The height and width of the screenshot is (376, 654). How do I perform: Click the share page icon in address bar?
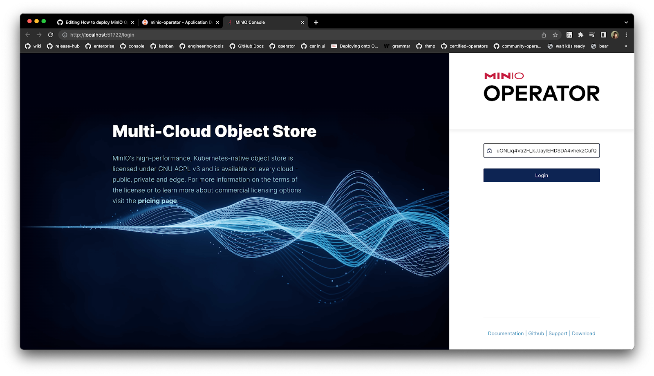click(544, 35)
